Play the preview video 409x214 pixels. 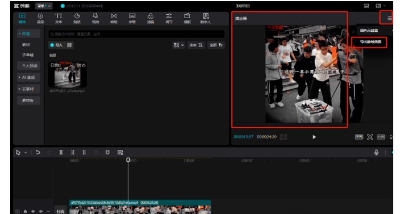[314, 137]
